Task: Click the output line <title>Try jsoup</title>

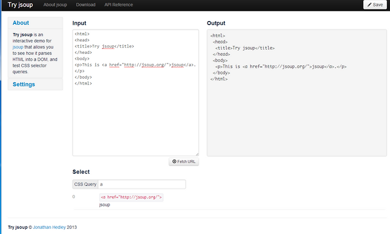Action: [x=245, y=48]
